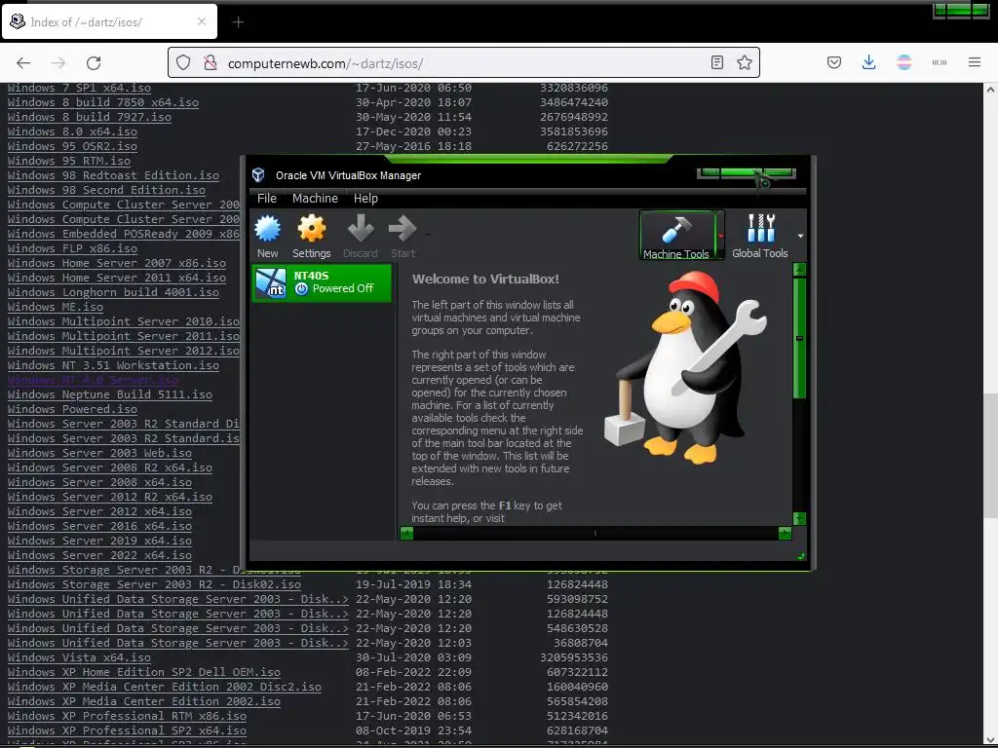
Task: Click the VirtualBox window resize grip
Action: (x=801, y=556)
